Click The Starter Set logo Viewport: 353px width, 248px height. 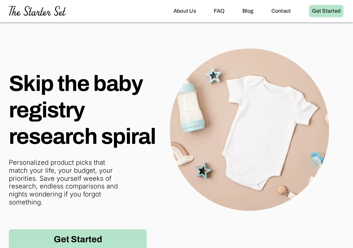pos(37,11)
